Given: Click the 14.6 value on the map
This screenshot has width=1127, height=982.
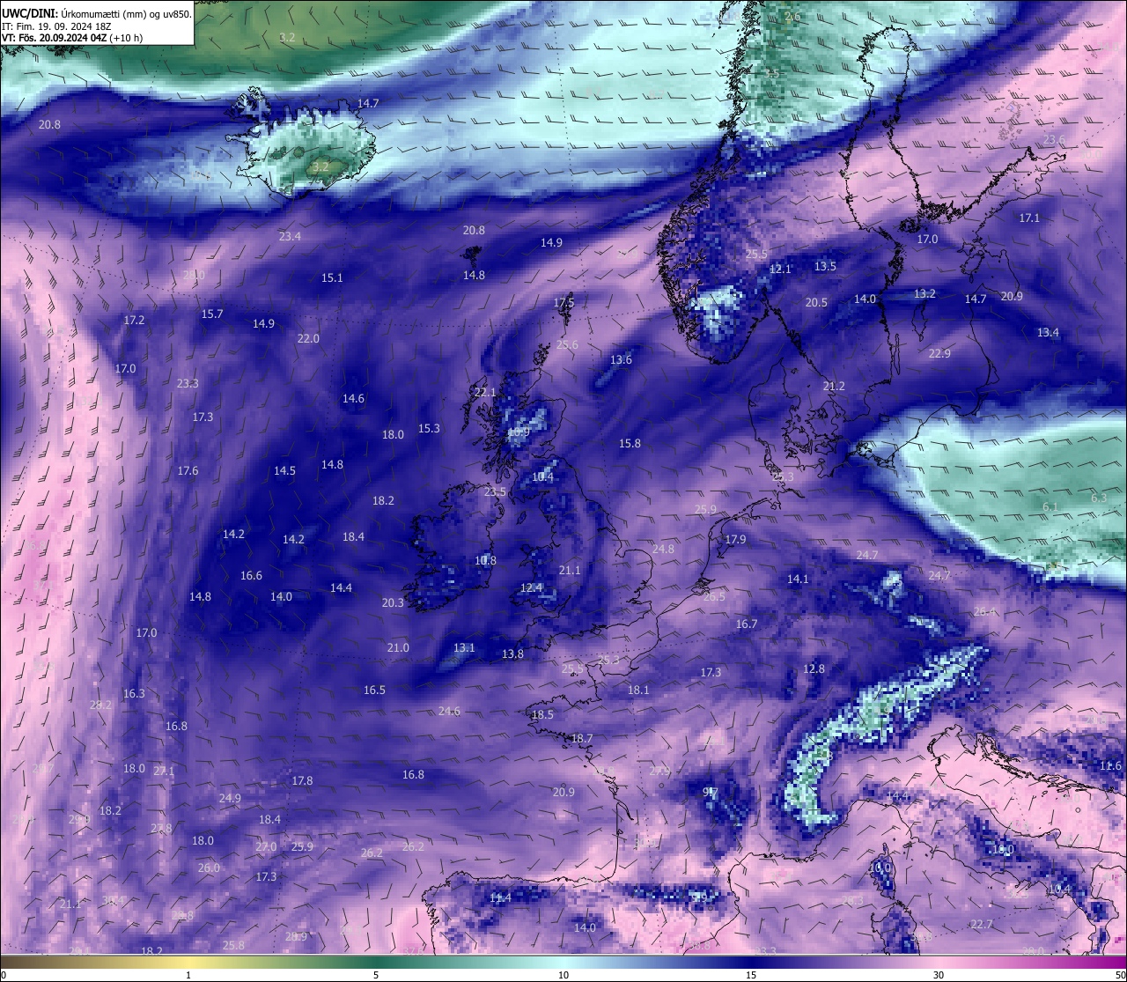Looking at the screenshot, I should click(353, 398).
